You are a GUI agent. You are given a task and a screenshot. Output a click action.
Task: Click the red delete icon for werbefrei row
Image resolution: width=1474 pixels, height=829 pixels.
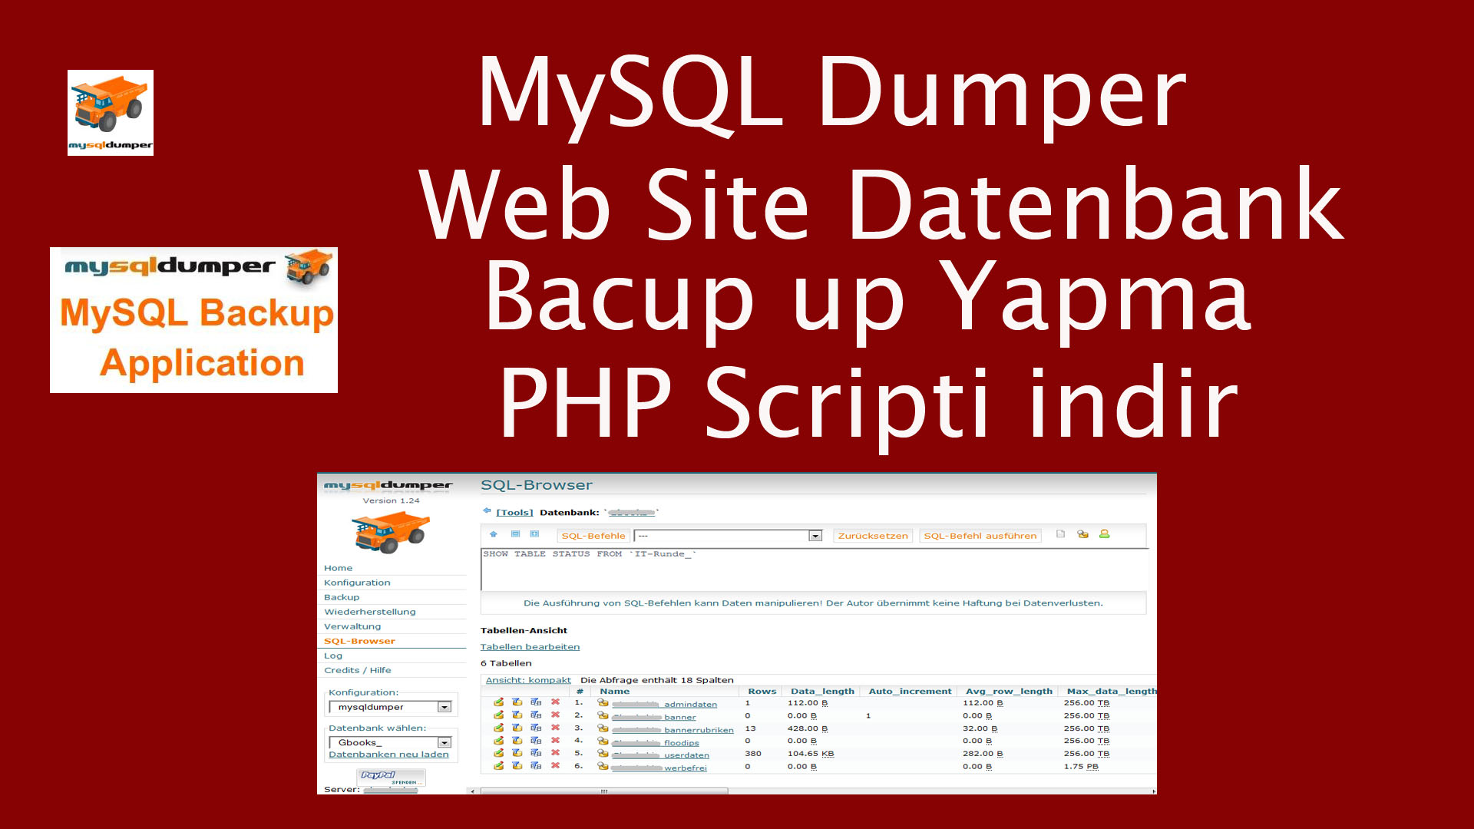555,766
